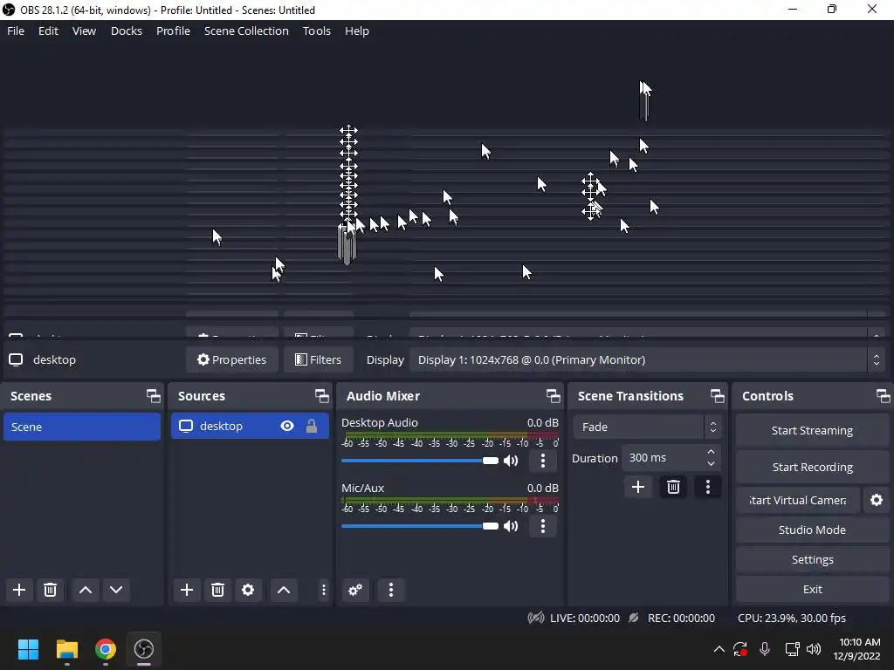Screen dimensions: 894x670
Task: Open Desktop Audio options dots
Action: 543,461
